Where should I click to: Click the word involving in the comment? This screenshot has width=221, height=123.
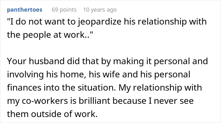pos(25,75)
